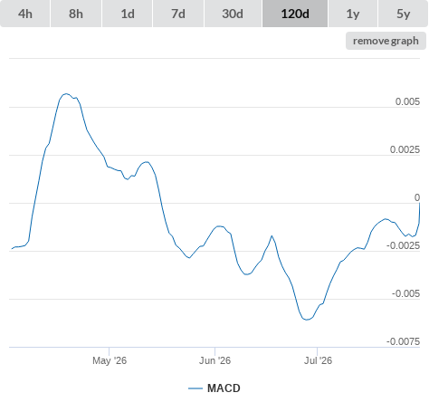Switch to the 30d range tab
The image size is (429, 412).
point(233,14)
